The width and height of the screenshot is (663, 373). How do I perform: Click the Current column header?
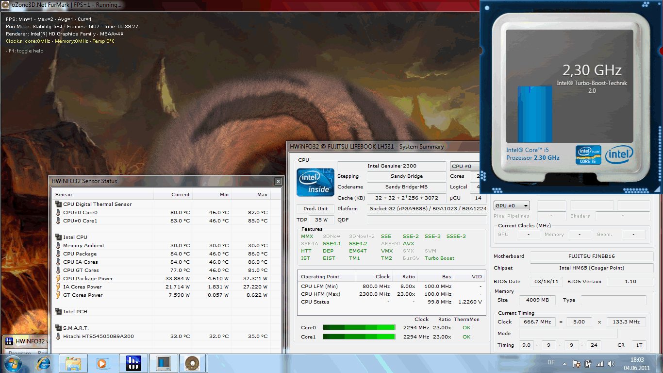click(173, 194)
